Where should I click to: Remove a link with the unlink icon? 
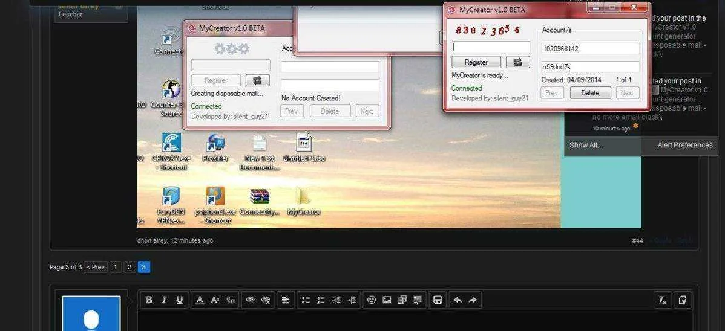[x=266, y=300]
